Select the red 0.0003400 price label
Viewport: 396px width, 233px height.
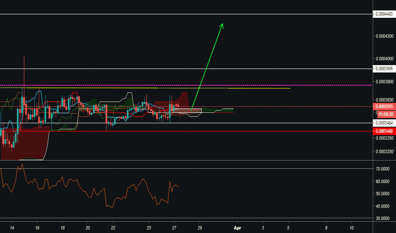click(384, 131)
